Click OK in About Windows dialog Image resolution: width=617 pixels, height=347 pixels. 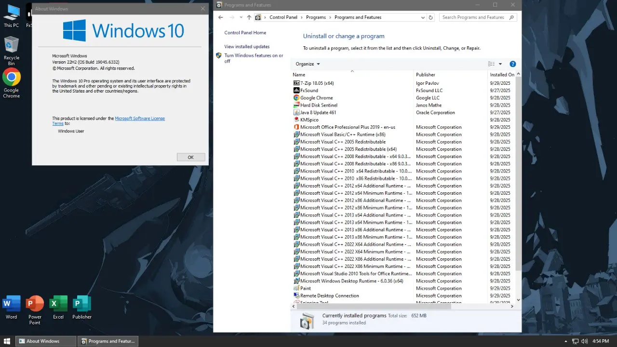pos(191,157)
